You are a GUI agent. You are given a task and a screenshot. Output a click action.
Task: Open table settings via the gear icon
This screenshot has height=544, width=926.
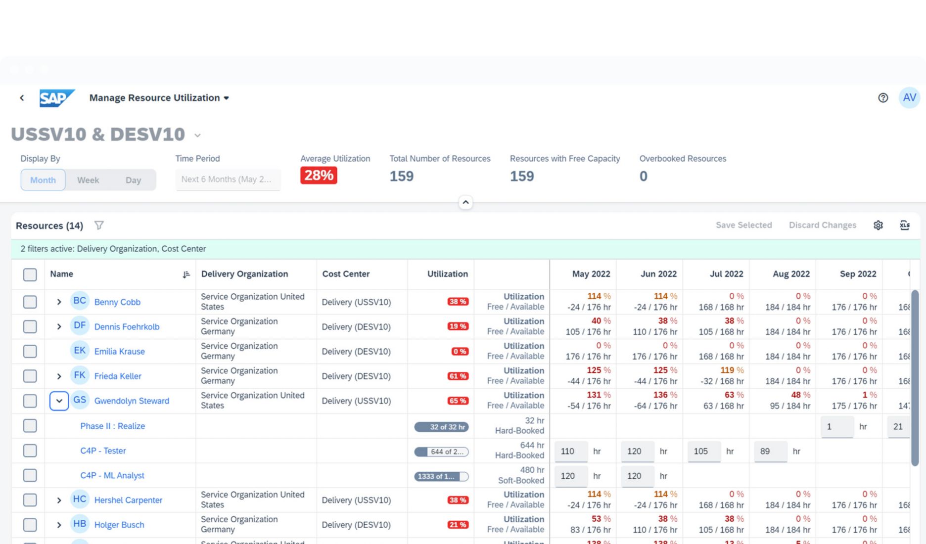pos(879,225)
